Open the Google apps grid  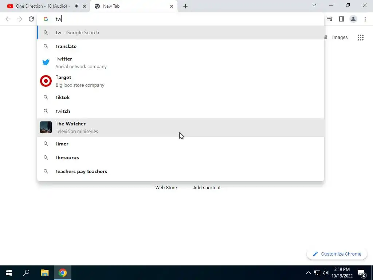click(x=361, y=38)
